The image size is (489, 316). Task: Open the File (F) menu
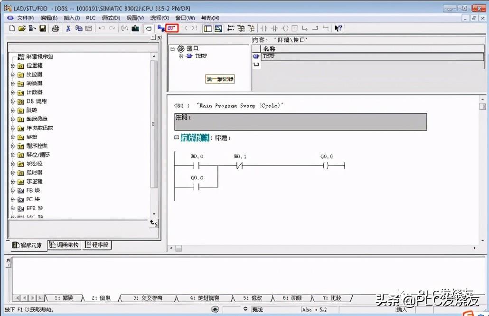[25, 18]
